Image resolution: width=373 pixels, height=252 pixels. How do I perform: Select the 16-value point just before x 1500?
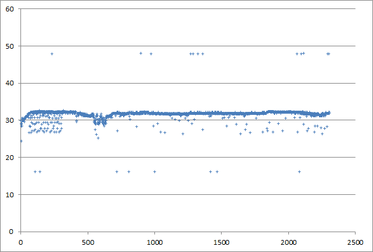pos(217,172)
